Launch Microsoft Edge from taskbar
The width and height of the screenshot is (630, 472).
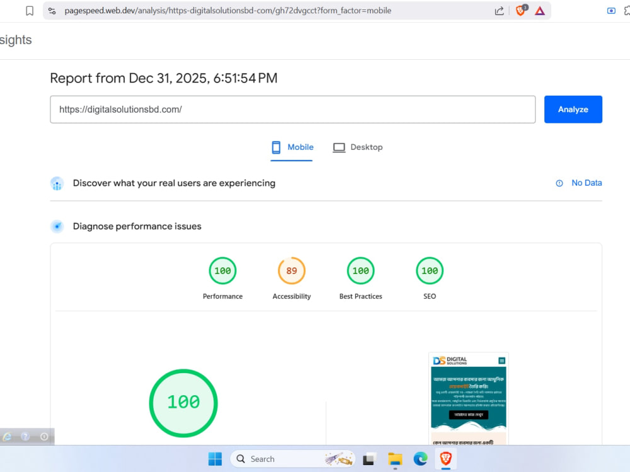point(420,459)
